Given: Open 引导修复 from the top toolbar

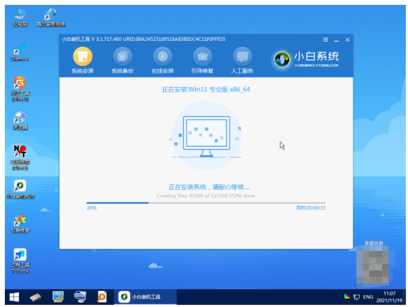Looking at the screenshot, I should [x=202, y=57].
